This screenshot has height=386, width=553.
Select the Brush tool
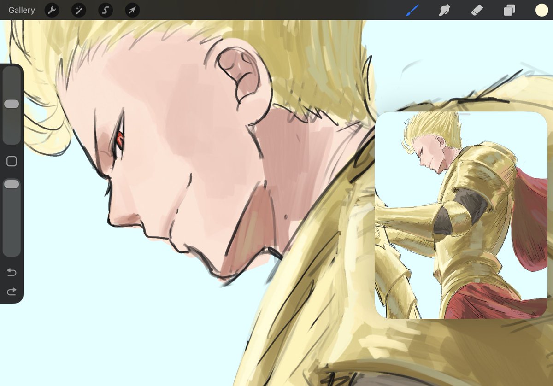click(x=412, y=10)
